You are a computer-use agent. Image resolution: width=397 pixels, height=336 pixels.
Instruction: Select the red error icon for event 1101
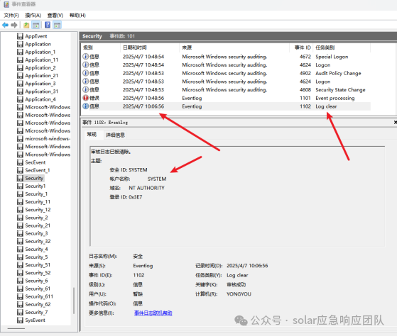click(x=85, y=98)
